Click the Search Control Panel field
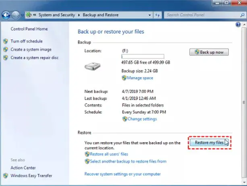Viewport: 247px width, 186px height. point(205,15)
